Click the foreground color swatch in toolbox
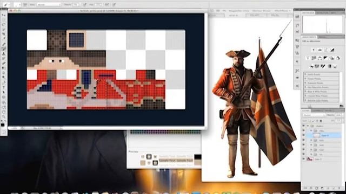The image size is (346, 194). (3, 124)
